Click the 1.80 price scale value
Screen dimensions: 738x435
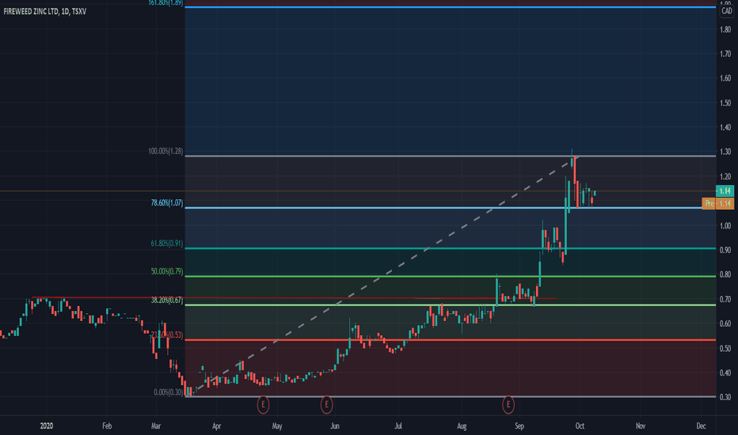click(725, 29)
